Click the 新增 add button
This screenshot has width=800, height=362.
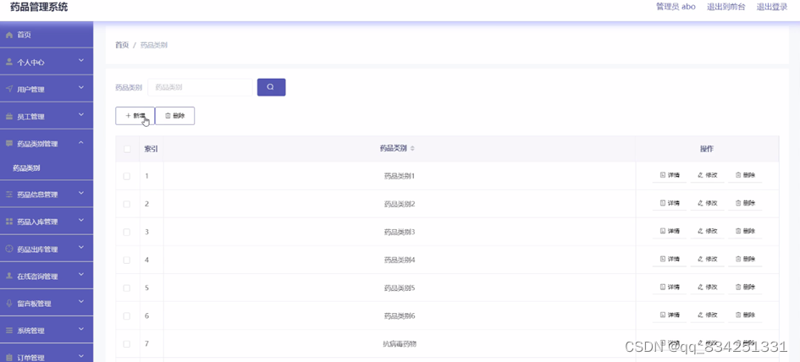click(x=135, y=116)
